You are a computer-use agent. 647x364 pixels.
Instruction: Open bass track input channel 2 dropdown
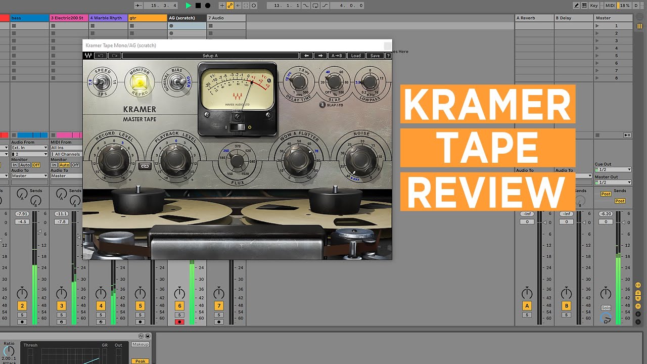pos(29,154)
